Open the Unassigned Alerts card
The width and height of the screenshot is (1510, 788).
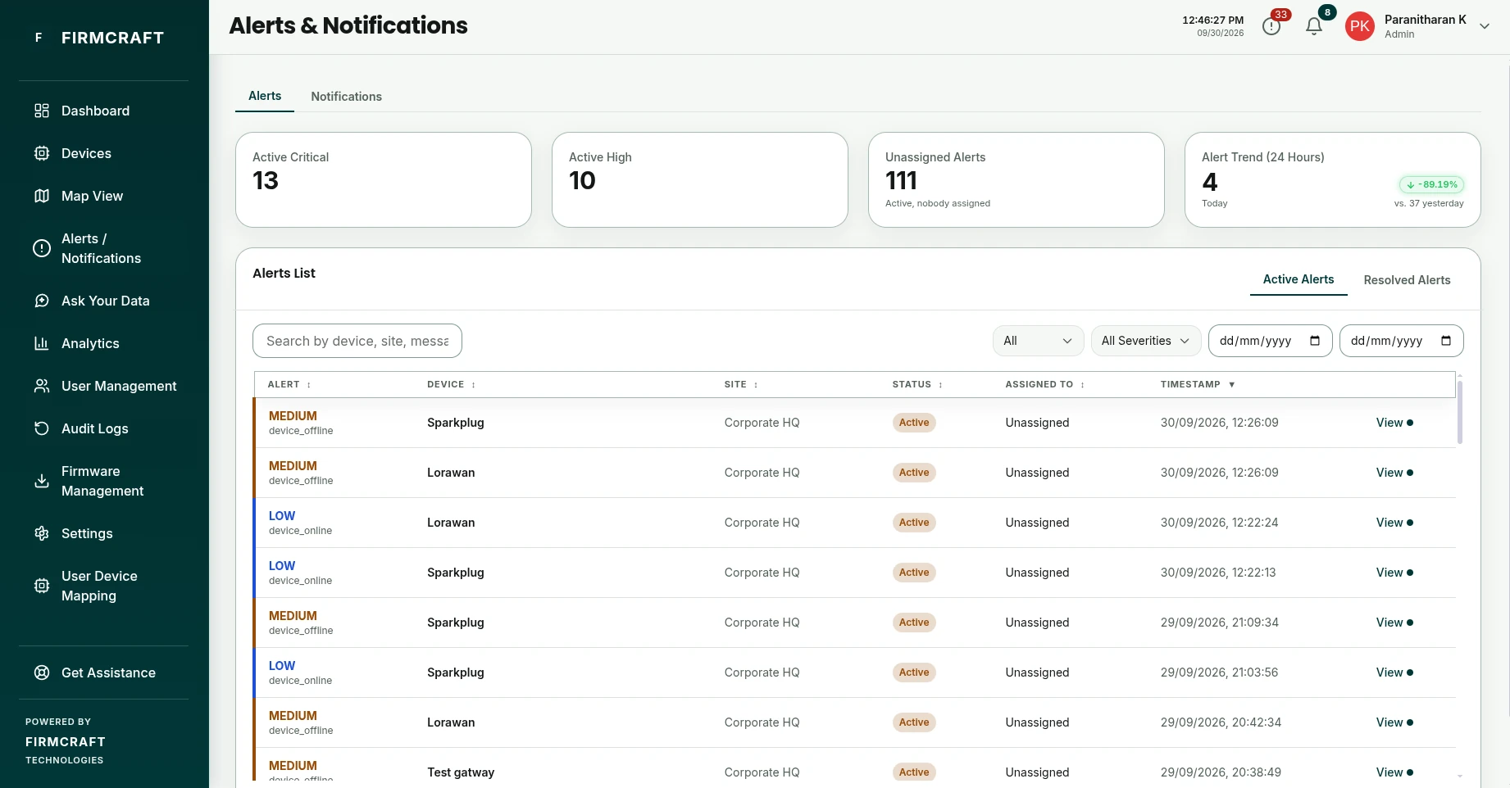click(1017, 179)
